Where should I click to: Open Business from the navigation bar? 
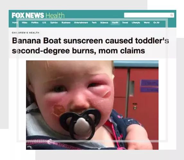point(66,23)
